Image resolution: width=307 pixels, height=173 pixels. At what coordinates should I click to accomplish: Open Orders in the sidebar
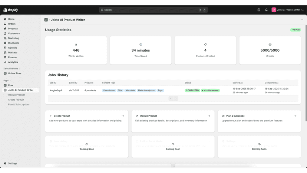pyautogui.click(x=12, y=24)
